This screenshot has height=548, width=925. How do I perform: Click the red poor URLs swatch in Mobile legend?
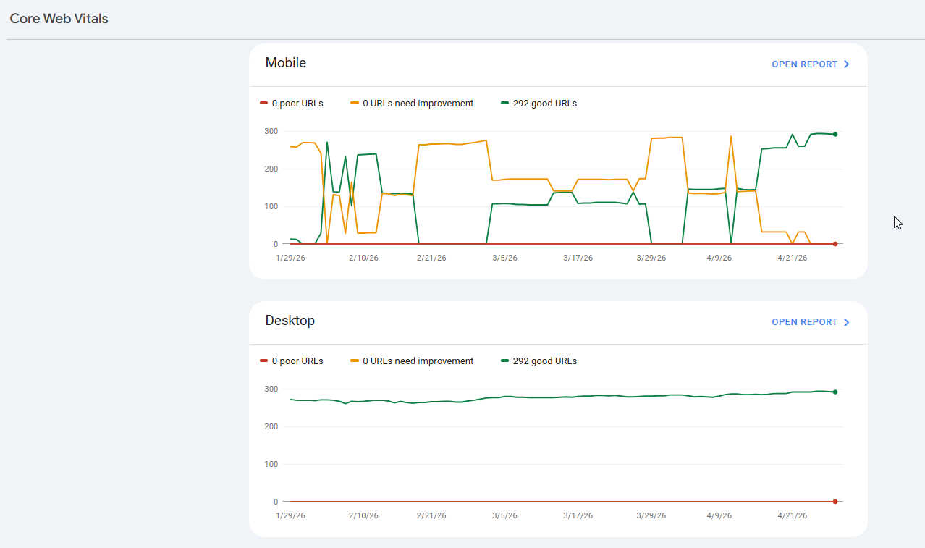pos(263,104)
